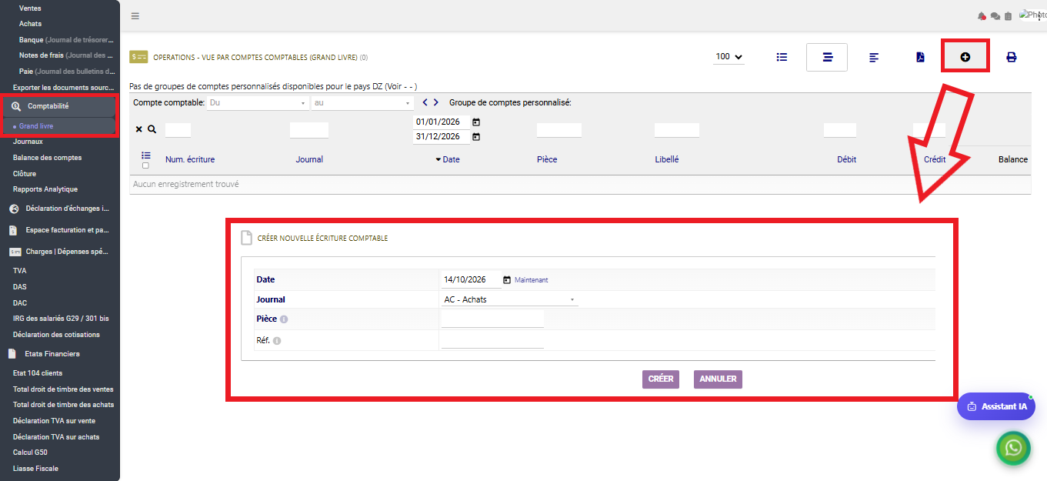
Task: Open the chat messages icon
Action: [995, 16]
